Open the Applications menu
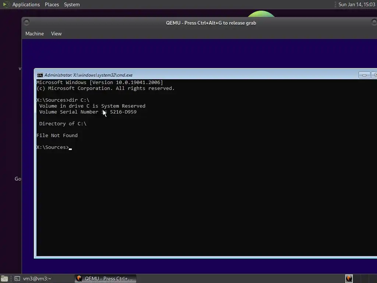This screenshot has width=377, height=283. click(x=26, y=4)
